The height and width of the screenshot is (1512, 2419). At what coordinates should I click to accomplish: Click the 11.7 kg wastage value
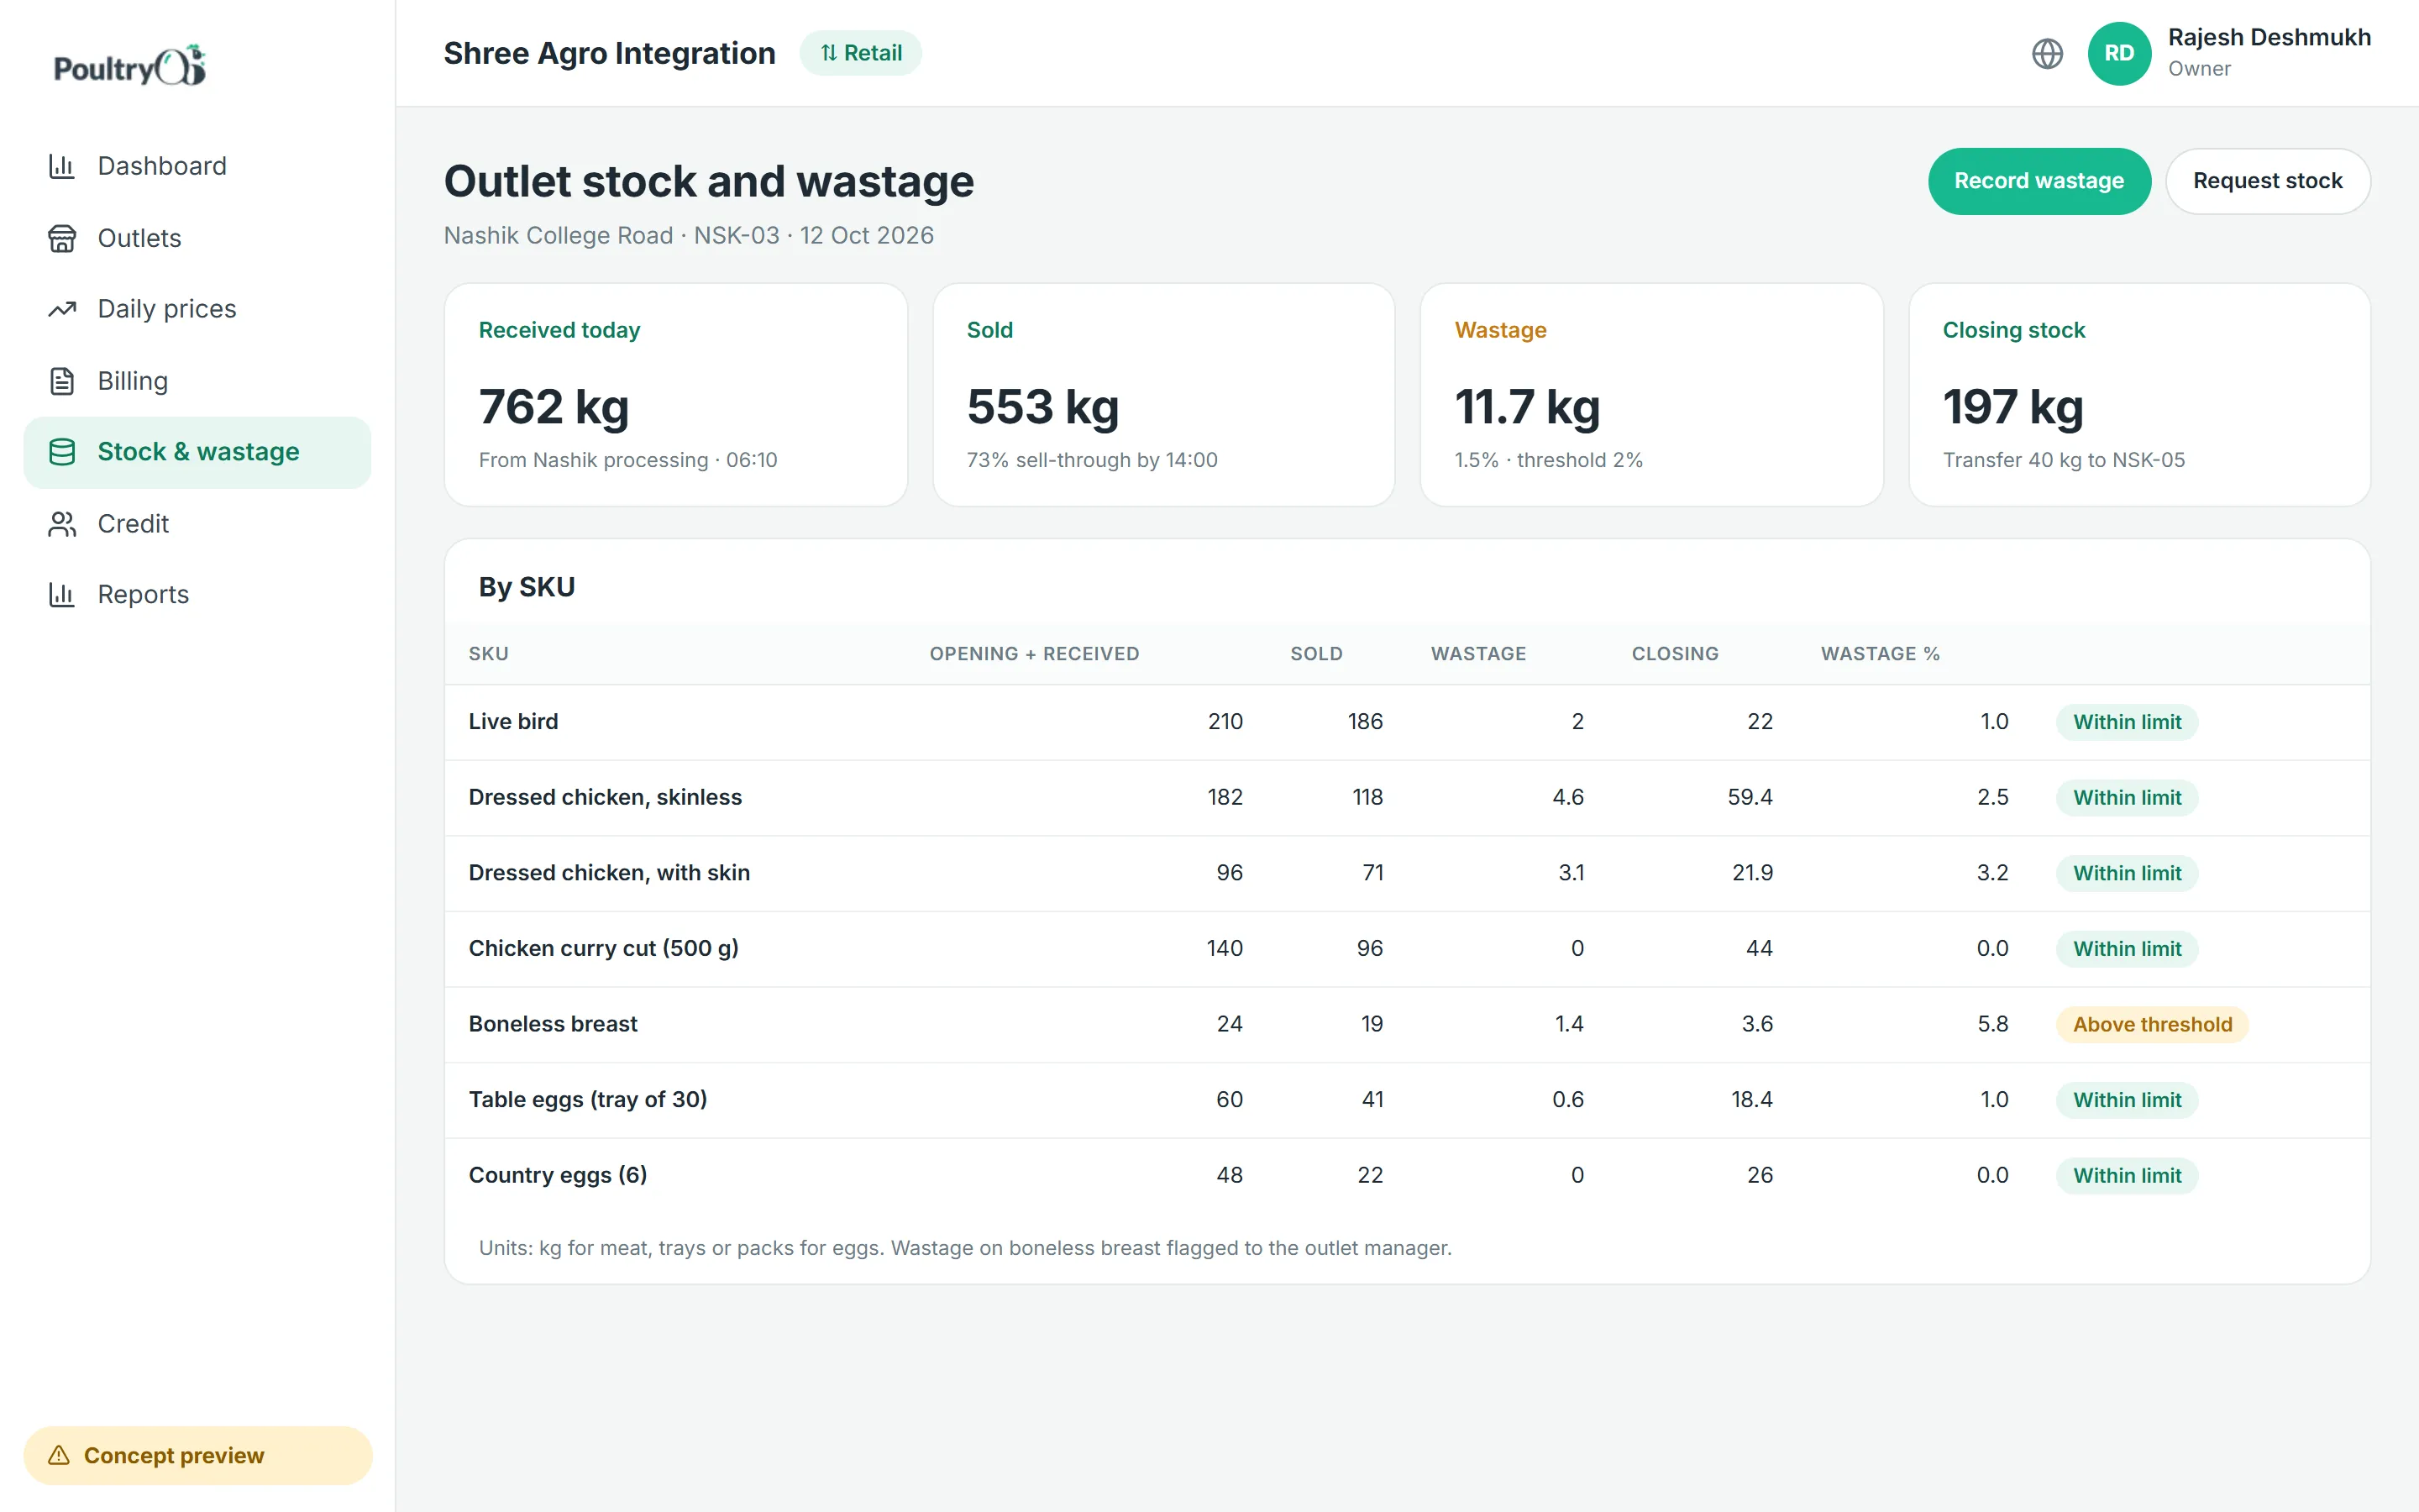(x=1527, y=407)
